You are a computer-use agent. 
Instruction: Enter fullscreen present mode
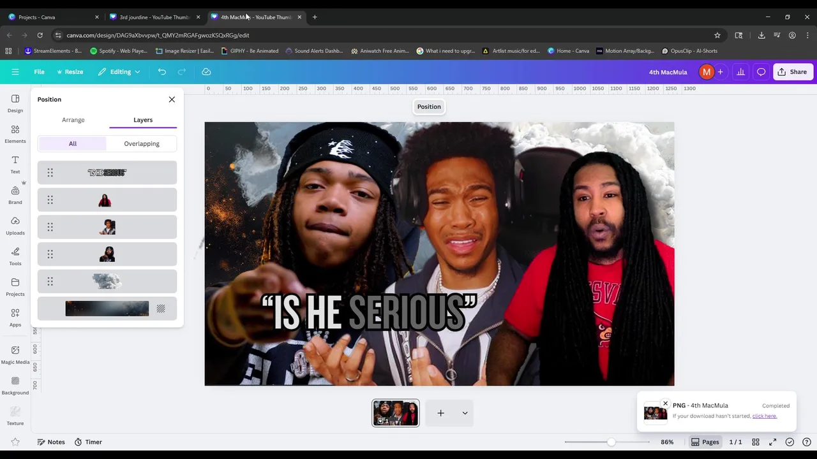772,442
